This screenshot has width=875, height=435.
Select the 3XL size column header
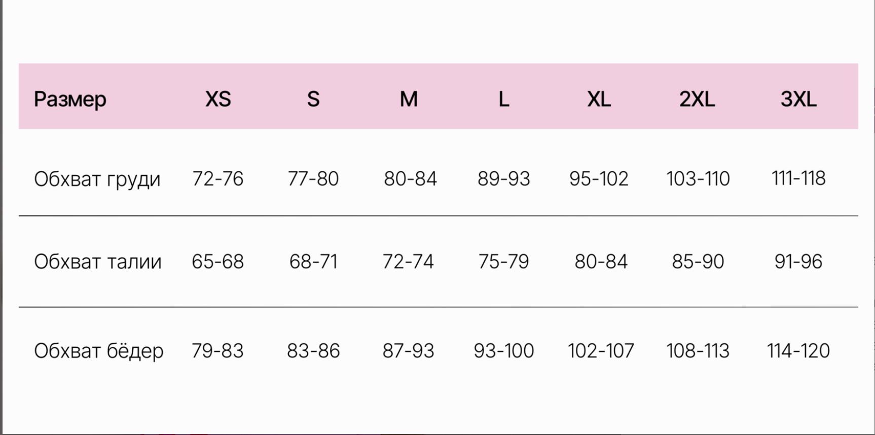click(x=798, y=99)
